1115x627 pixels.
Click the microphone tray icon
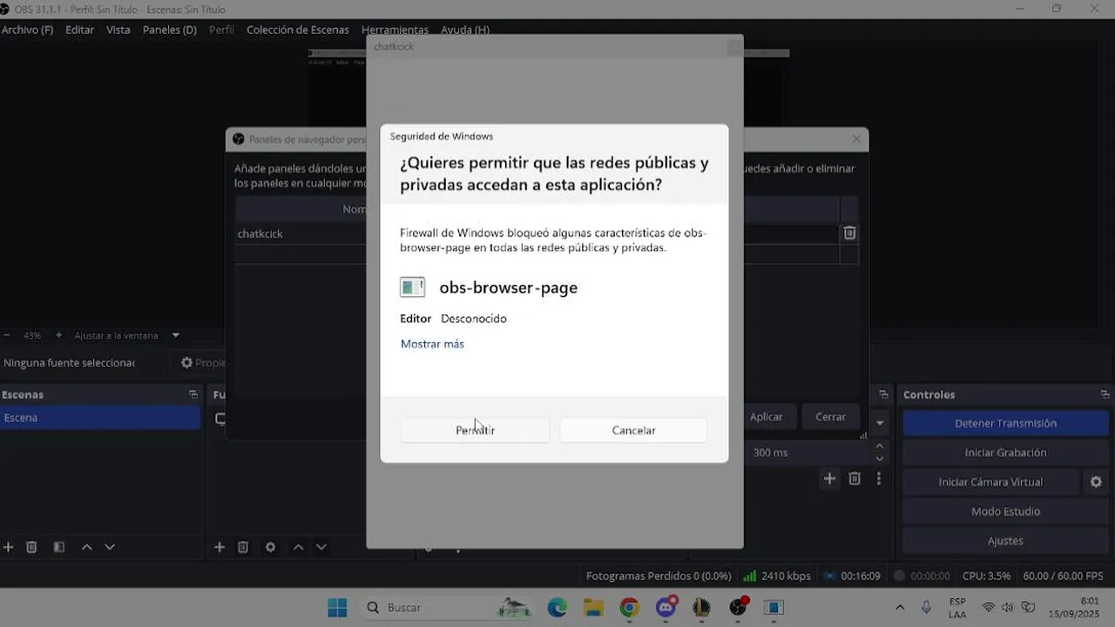[x=926, y=607]
